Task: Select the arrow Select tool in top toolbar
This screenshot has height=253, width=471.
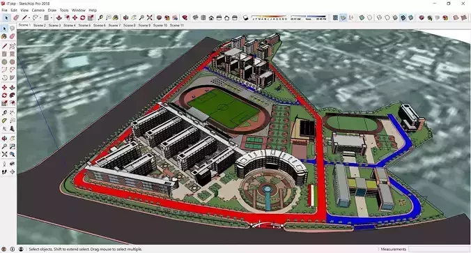Action: coord(6,17)
